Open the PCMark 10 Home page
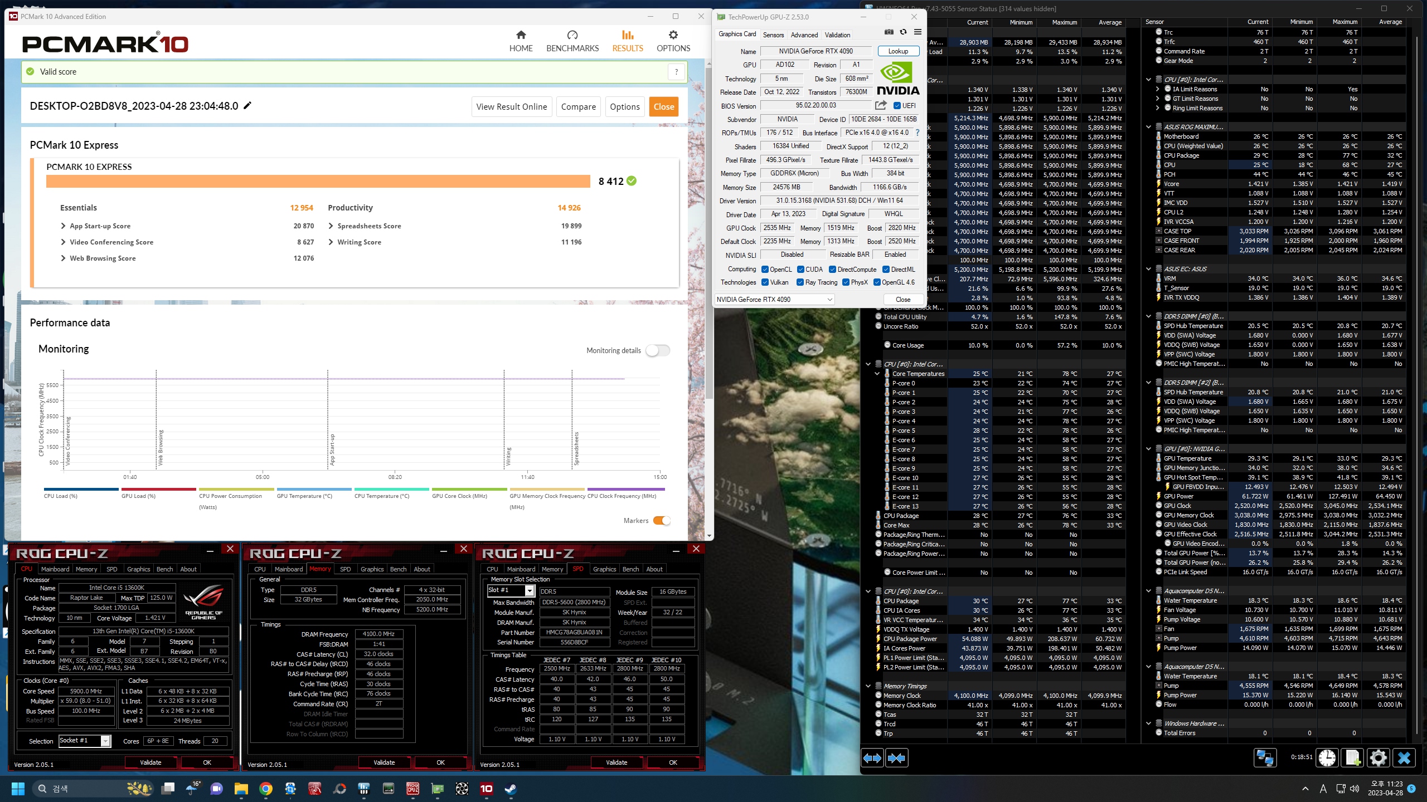Viewport: 1427px width, 802px height. 521,41
